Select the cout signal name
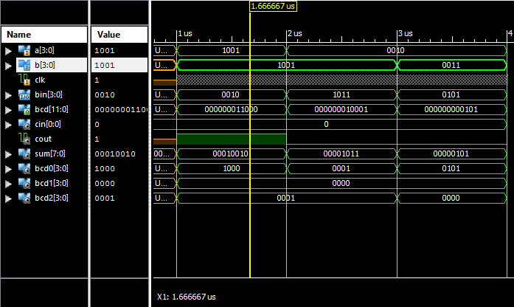Image resolution: width=514 pixels, height=307 pixels. coord(44,139)
